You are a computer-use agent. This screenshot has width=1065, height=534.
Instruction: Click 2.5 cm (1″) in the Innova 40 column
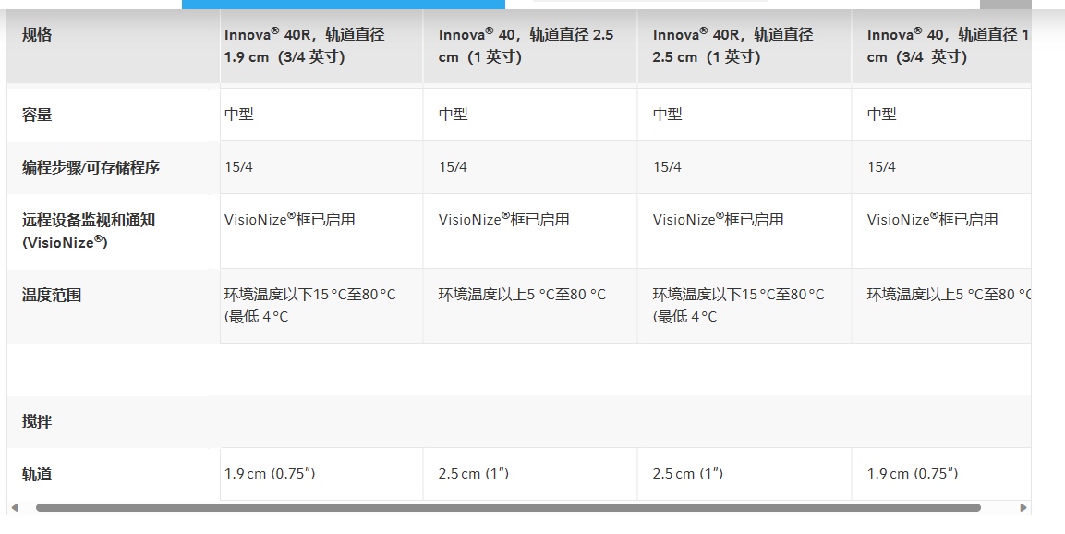tap(474, 474)
